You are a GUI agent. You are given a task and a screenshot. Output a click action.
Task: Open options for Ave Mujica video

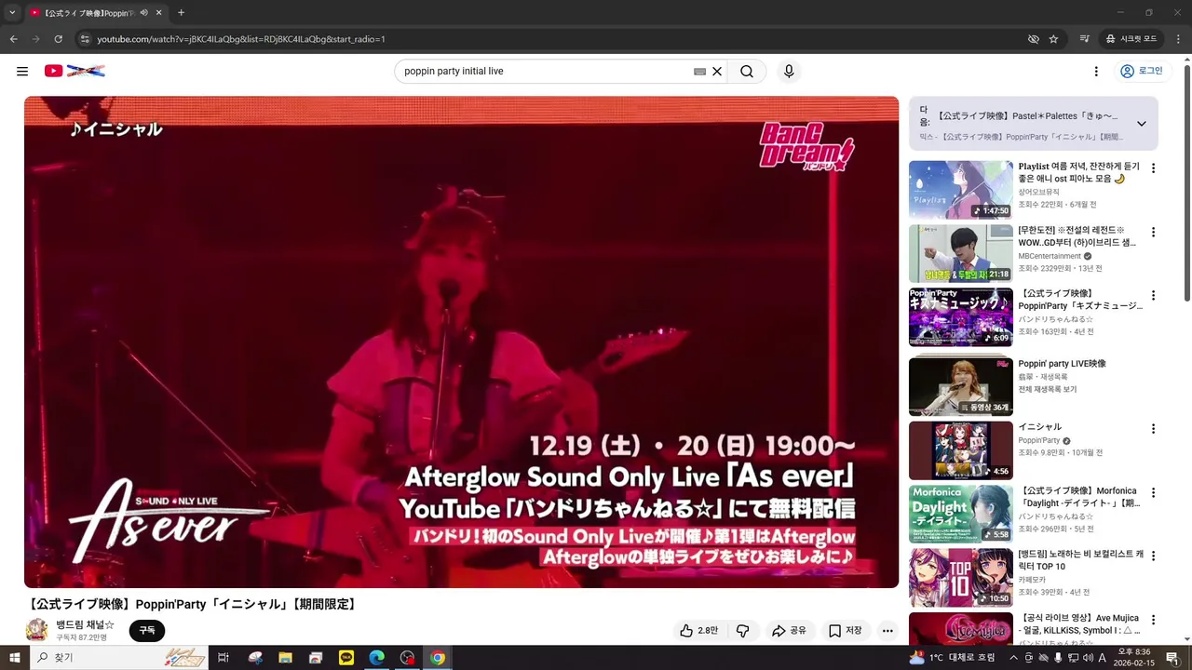coord(1153,619)
